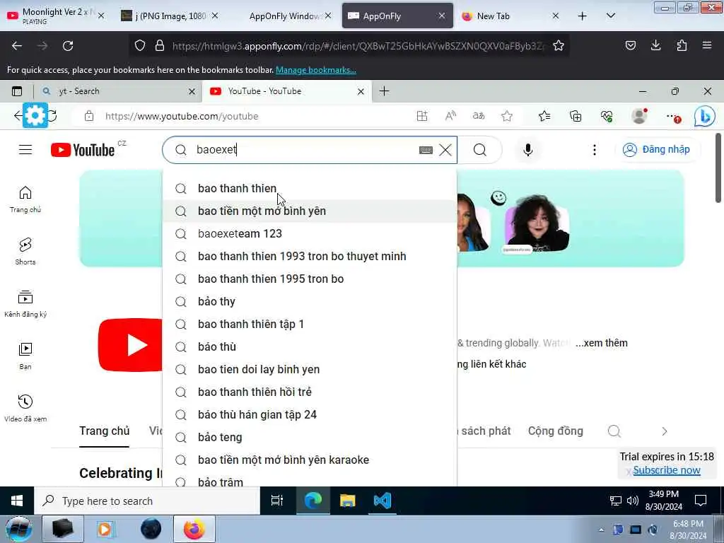Open Edge profile avatar
The height and width of the screenshot is (543, 724).
pyautogui.click(x=639, y=117)
